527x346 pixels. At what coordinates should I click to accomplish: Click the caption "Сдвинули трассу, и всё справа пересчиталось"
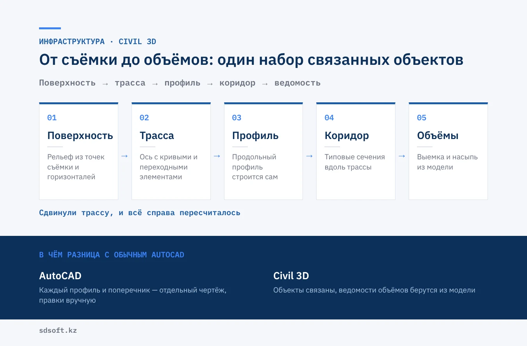pyautogui.click(x=140, y=213)
